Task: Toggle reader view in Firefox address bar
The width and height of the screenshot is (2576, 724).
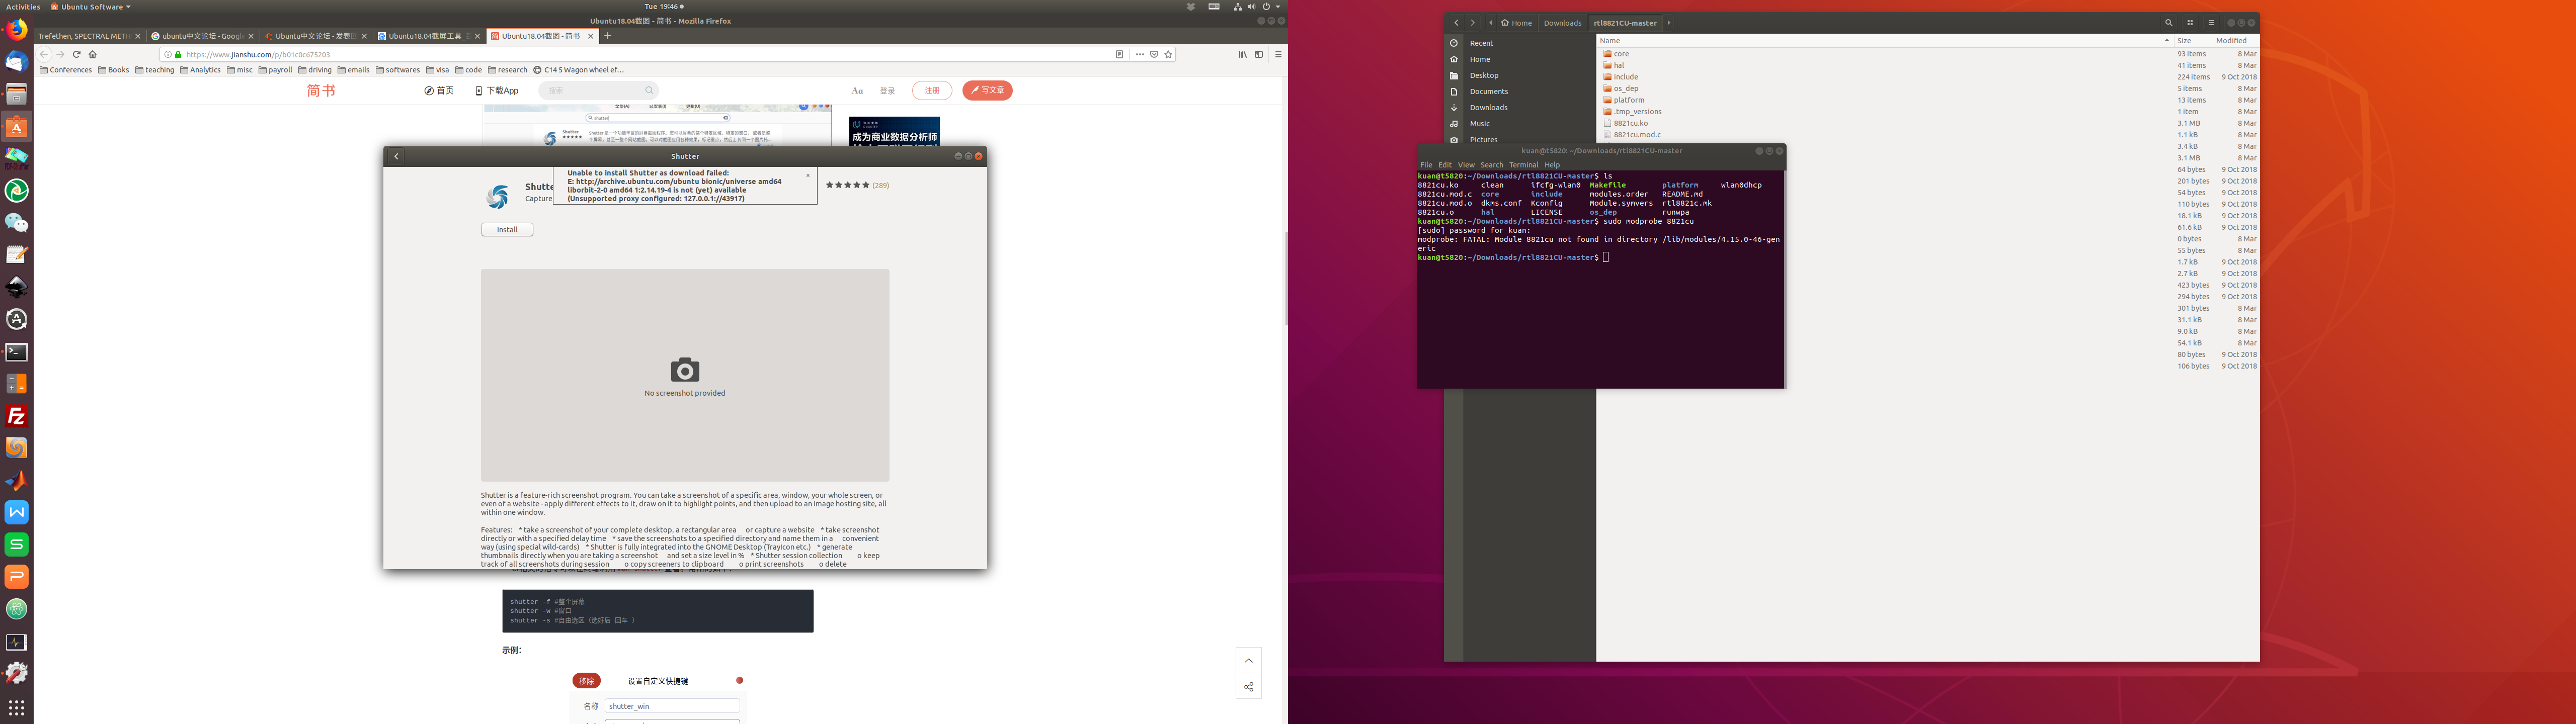Action: pyautogui.click(x=1119, y=54)
